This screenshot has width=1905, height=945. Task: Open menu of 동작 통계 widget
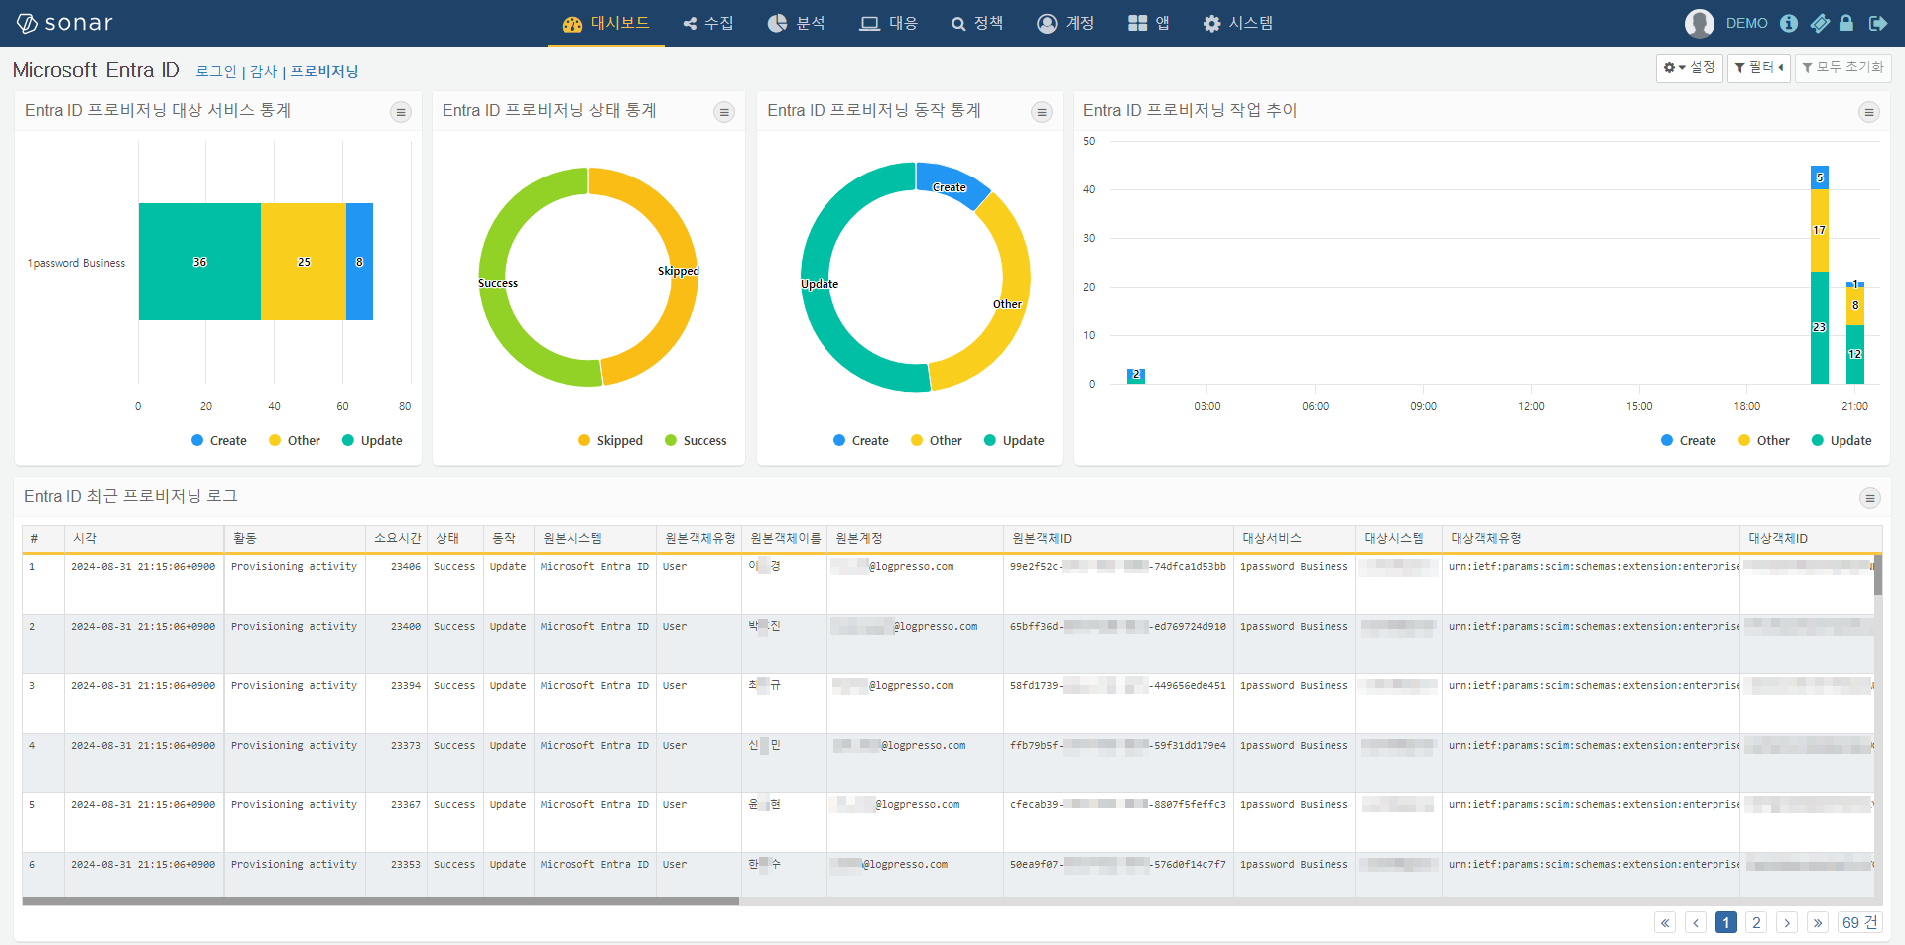pos(1042,112)
